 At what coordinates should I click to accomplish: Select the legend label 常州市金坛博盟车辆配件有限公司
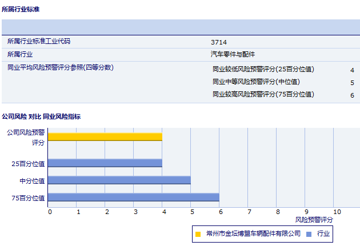click(253, 233)
